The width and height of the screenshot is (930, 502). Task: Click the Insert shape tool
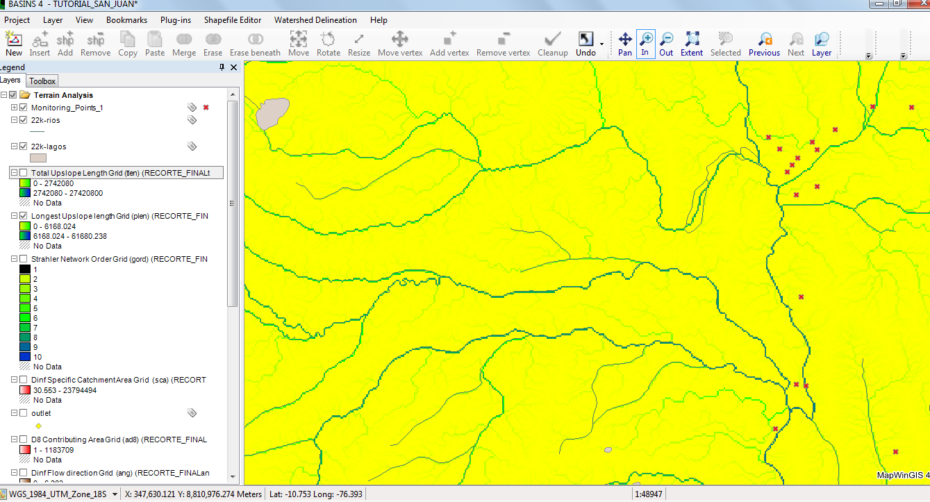[40, 44]
